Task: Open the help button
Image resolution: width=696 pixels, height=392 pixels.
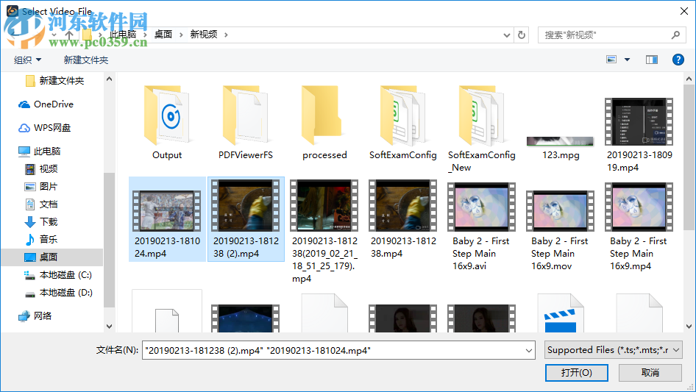Action: pos(678,60)
